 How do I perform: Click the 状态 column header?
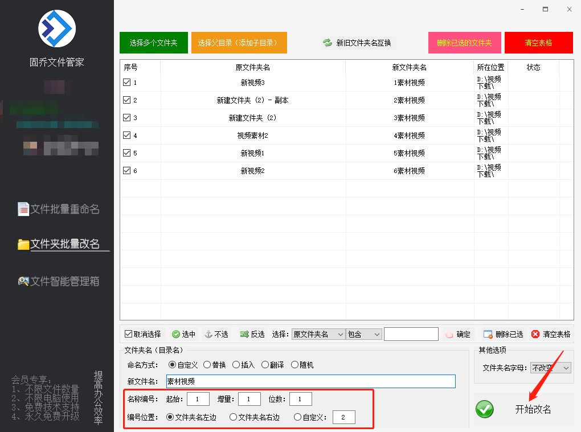point(534,67)
